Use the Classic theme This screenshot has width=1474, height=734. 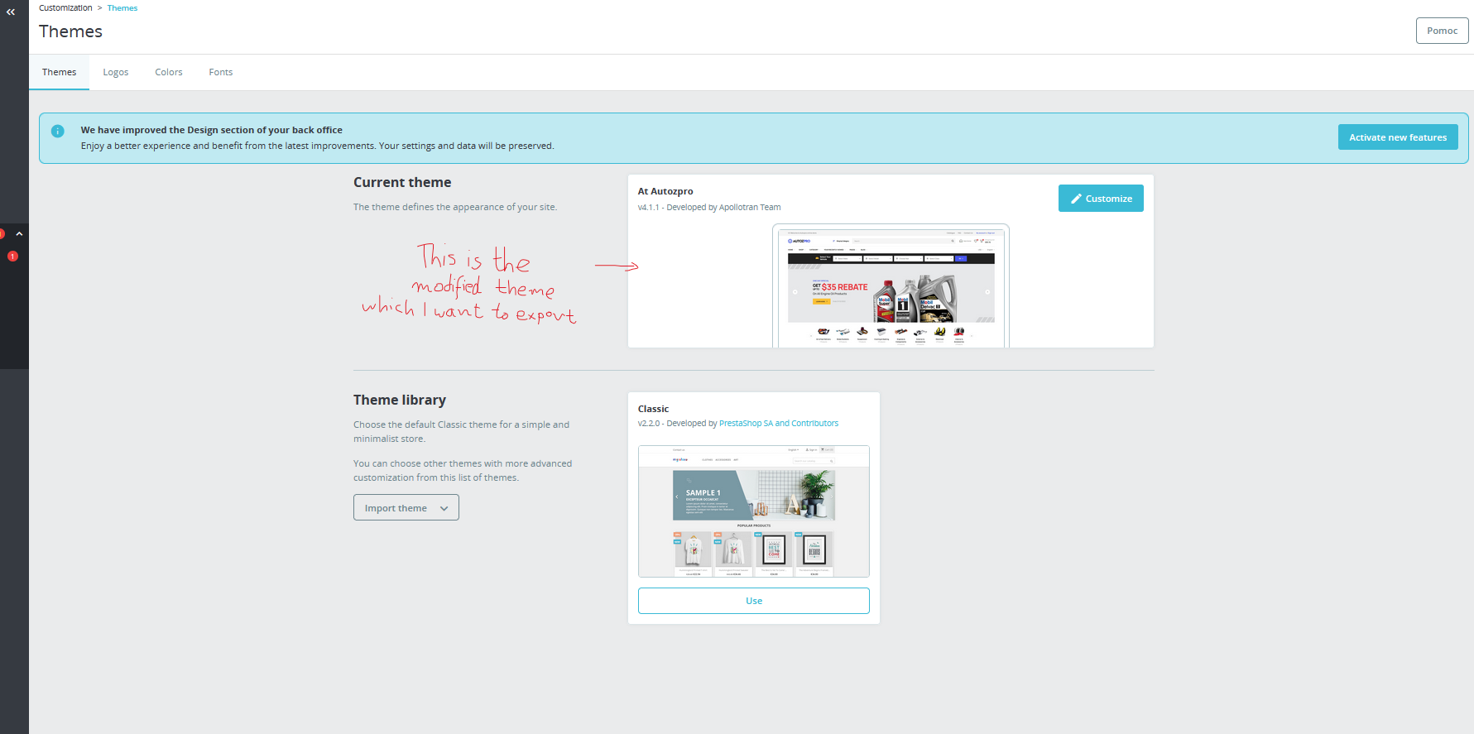[754, 601]
